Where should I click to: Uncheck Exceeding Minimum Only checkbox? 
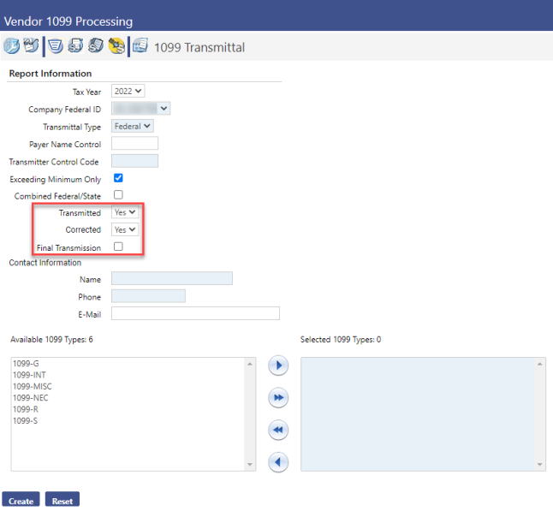[118, 179]
